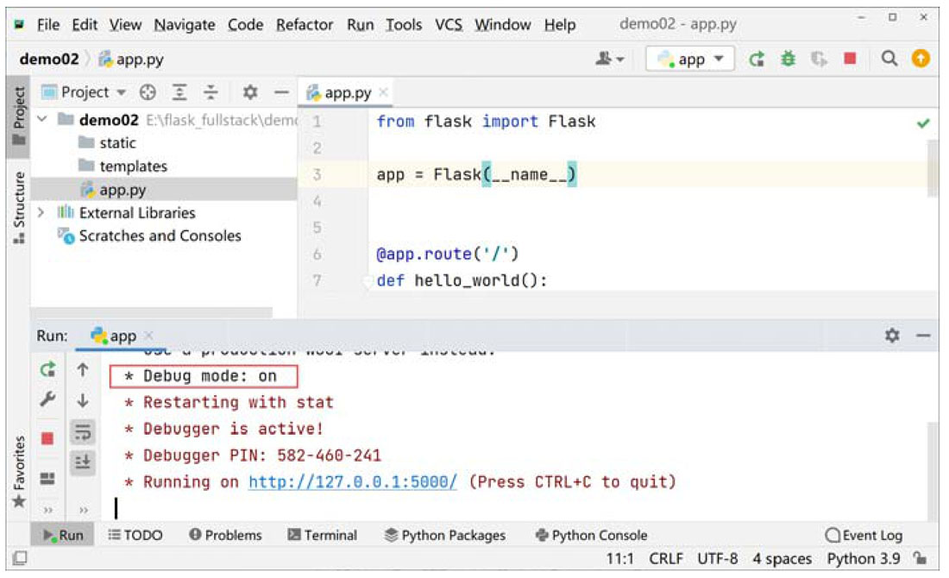This screenshot has width=949, height=578.
Task: Switch to the Terminal tool tab
Action: pyautogui.click(x=322, y=535)
